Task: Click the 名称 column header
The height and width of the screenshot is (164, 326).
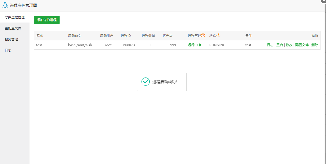Action: click(39, 35)
